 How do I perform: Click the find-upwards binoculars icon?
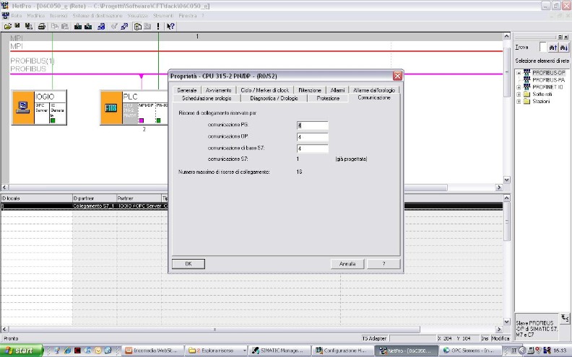coord(553,48)
